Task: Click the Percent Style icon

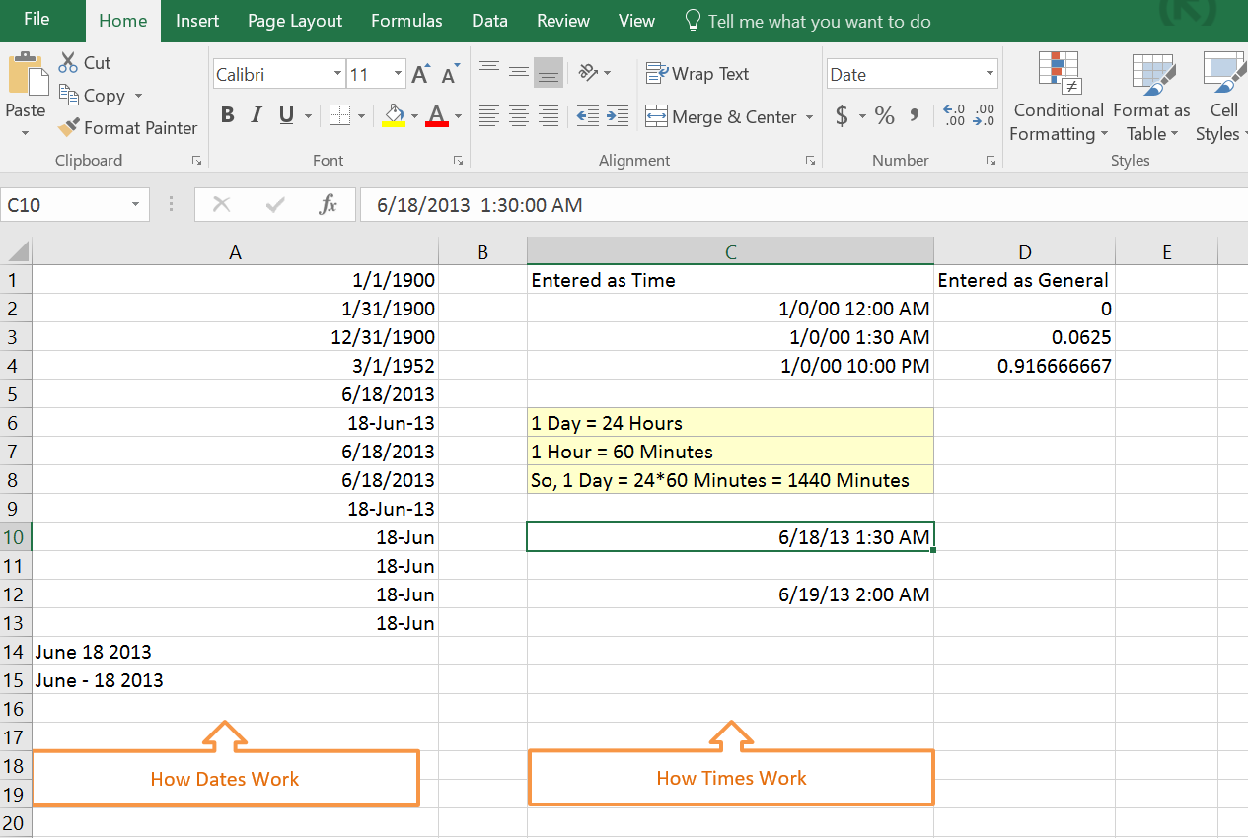Action: tap(885, 116)
